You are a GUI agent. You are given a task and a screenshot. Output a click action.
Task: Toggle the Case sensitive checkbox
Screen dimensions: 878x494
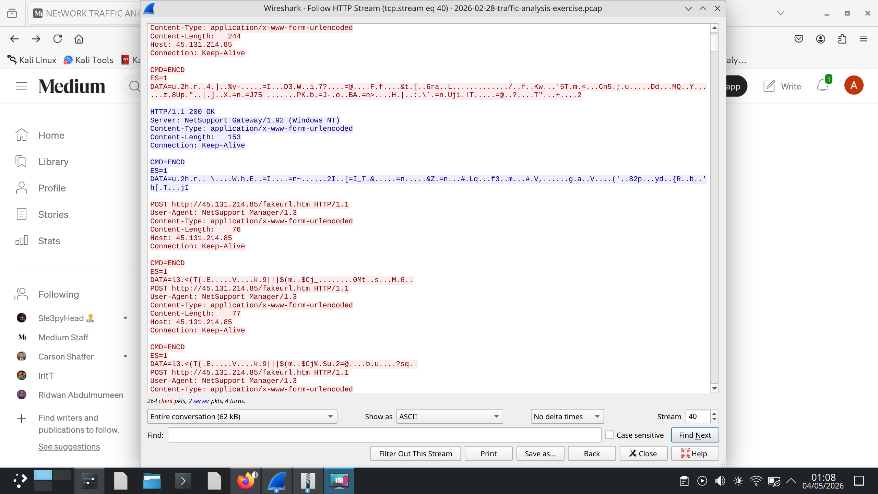click(609, 435)
